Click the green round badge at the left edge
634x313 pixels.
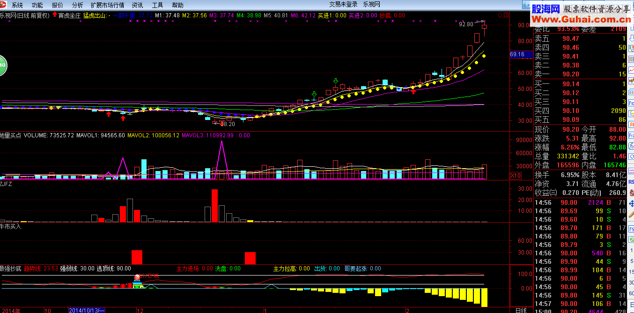(x=2, y=65)
